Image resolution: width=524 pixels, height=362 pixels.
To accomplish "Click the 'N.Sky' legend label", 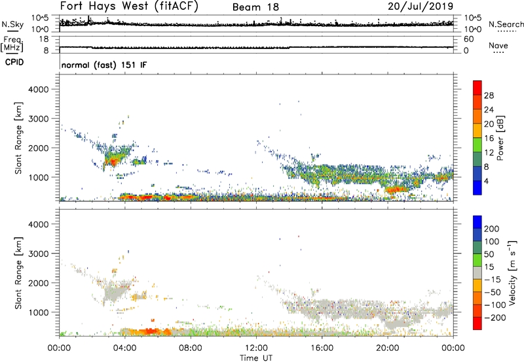I will click(x=12, y=24).
